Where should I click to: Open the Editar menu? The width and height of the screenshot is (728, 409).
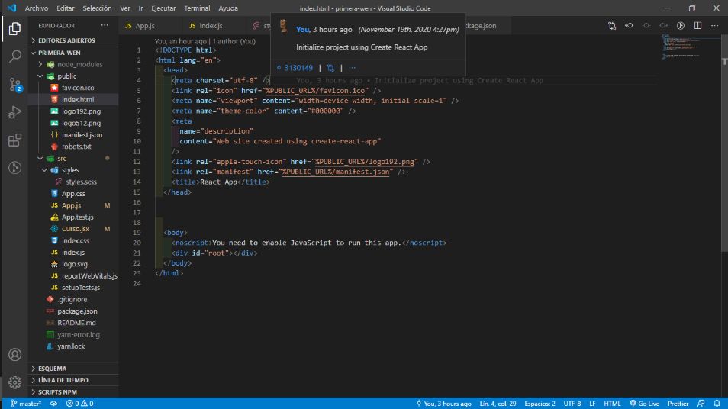pyautogui.click(x=66, y=8)
